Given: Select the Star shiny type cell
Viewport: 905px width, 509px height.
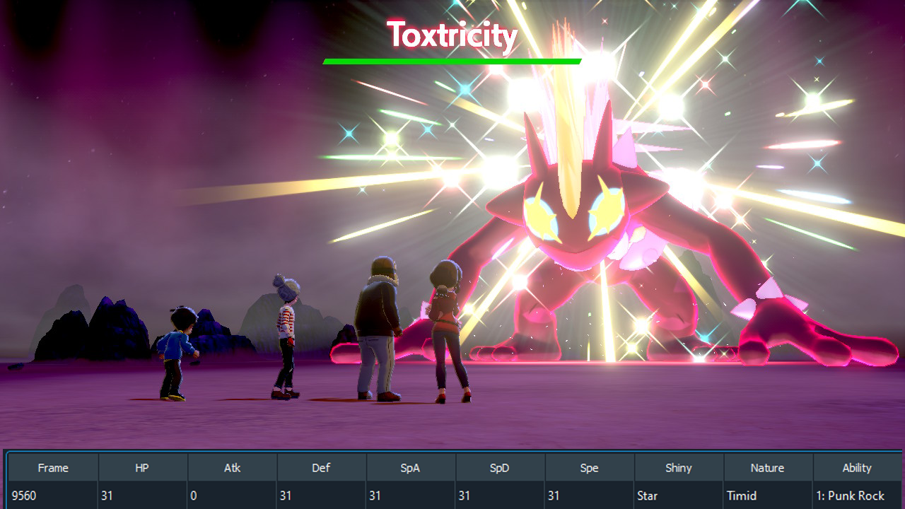Looking at the screenshot, I should pos(679,496).
